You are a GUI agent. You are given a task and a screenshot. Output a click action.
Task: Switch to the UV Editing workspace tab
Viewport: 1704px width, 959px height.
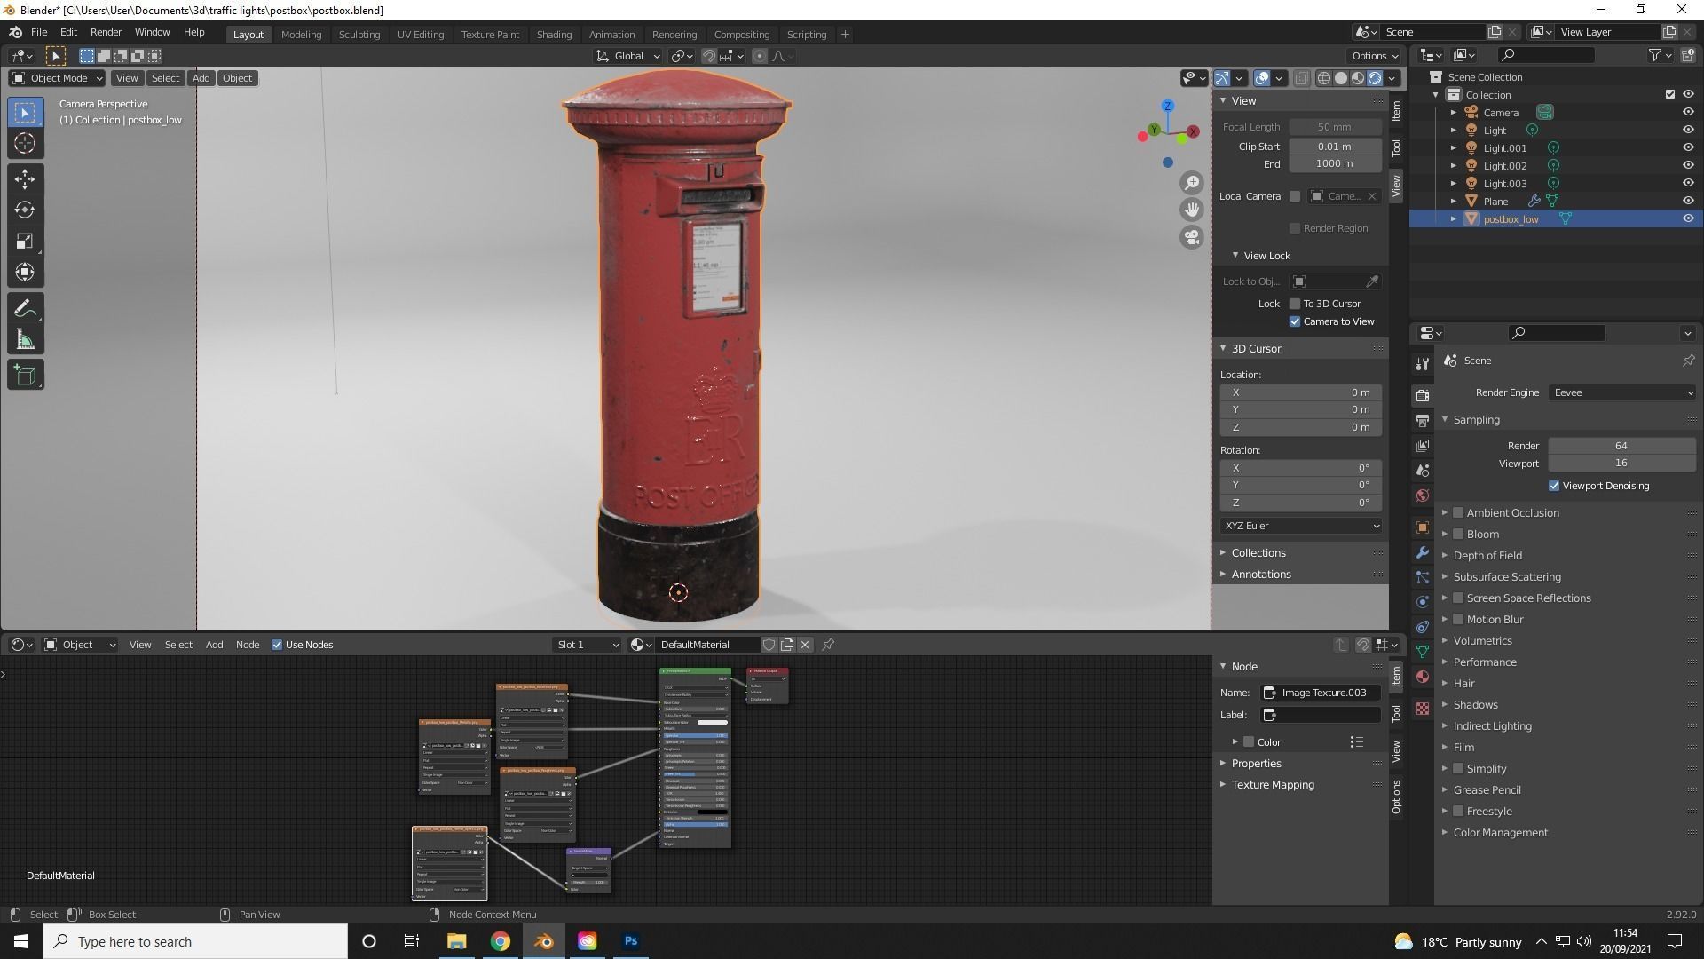[420, 34]
